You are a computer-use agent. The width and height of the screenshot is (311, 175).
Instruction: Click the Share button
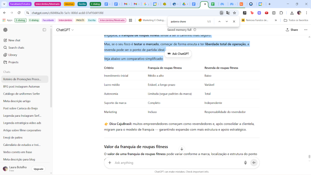pos(292,30)
